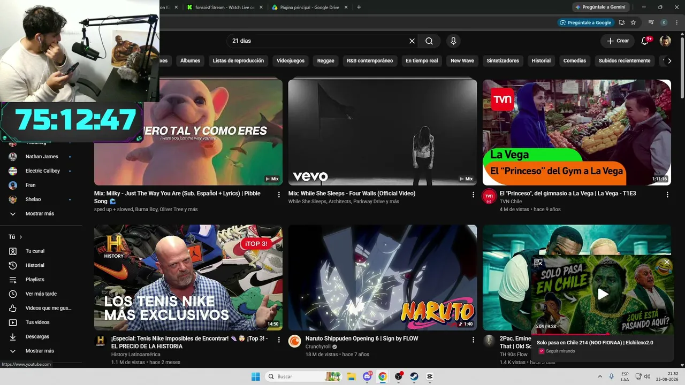The image size is (685, 385).
Task: Open more options for La Vega video
Action: [x=667, y=195]
